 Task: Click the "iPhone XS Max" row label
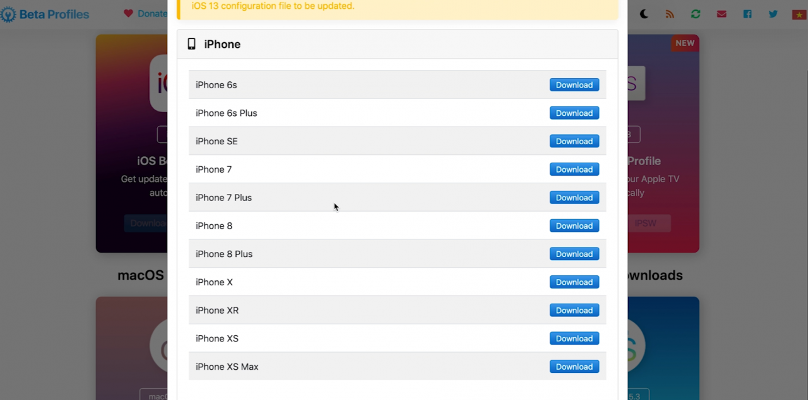(x=227, y=367)
